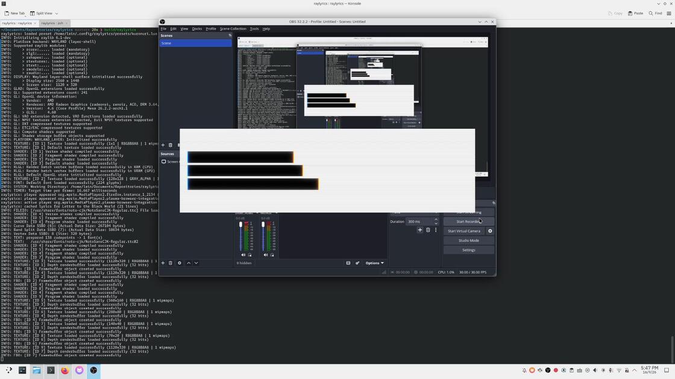The image size is (675, 379).
Task: Show the 0 hidden mixer sources button
Action: coord(244,263)
